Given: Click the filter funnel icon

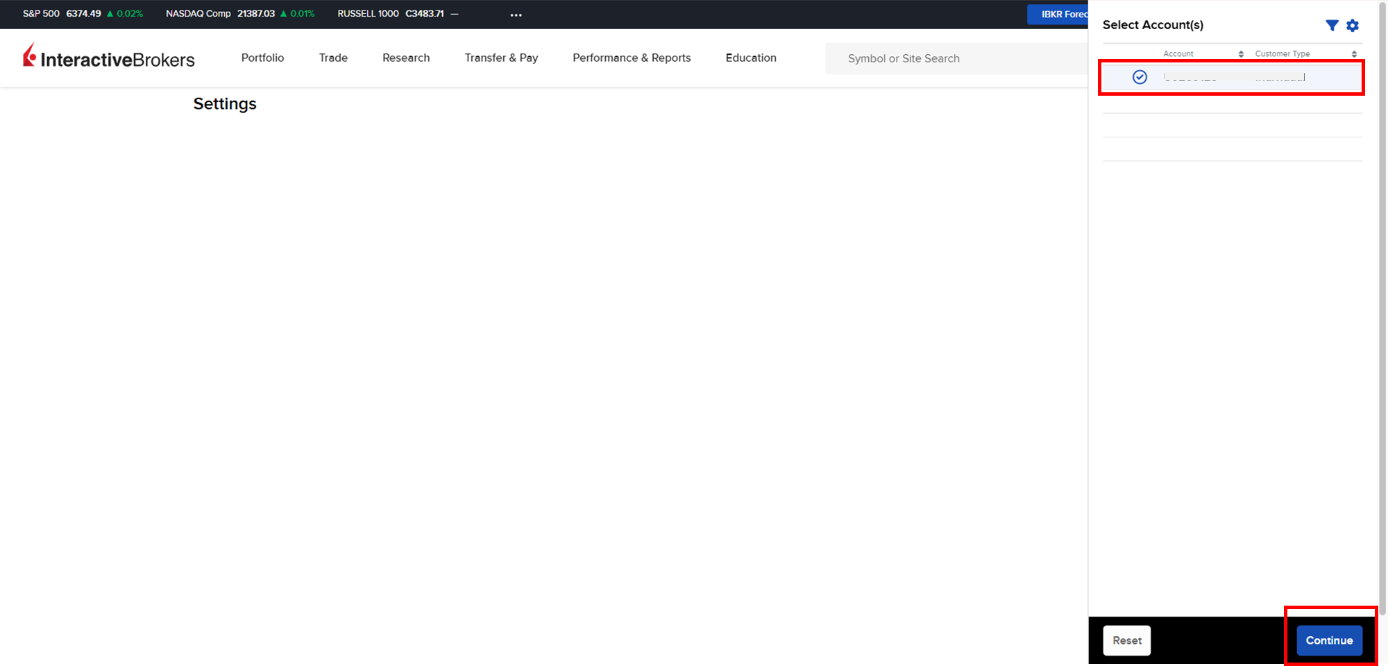Looking at the screenshot, I should [1331, 26].
